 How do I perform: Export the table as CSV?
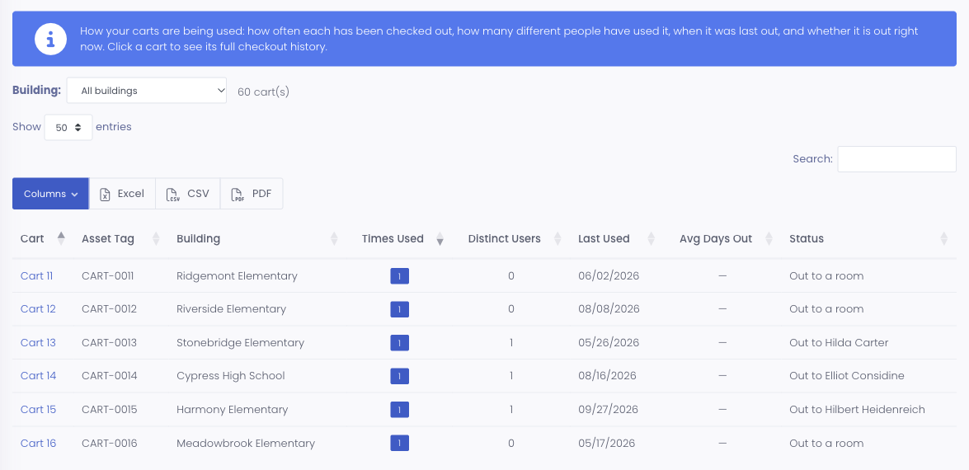pos(188,194)
